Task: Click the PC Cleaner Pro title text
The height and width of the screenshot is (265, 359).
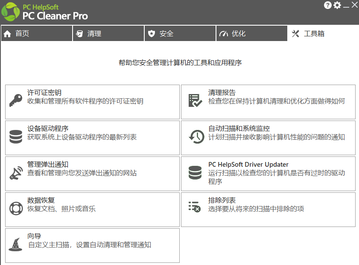Action: 55,16
